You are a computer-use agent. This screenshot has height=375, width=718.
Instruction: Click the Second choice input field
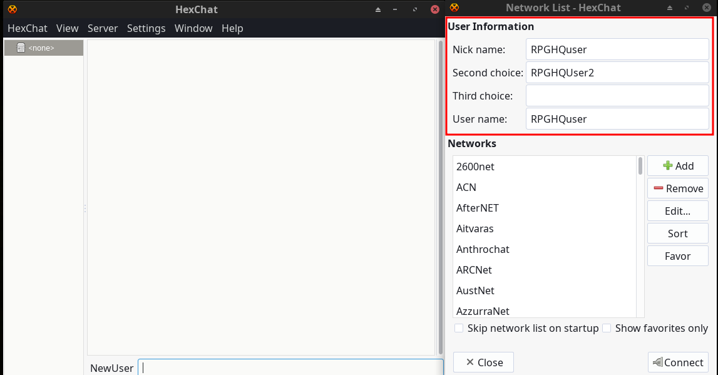click(617, 73)
